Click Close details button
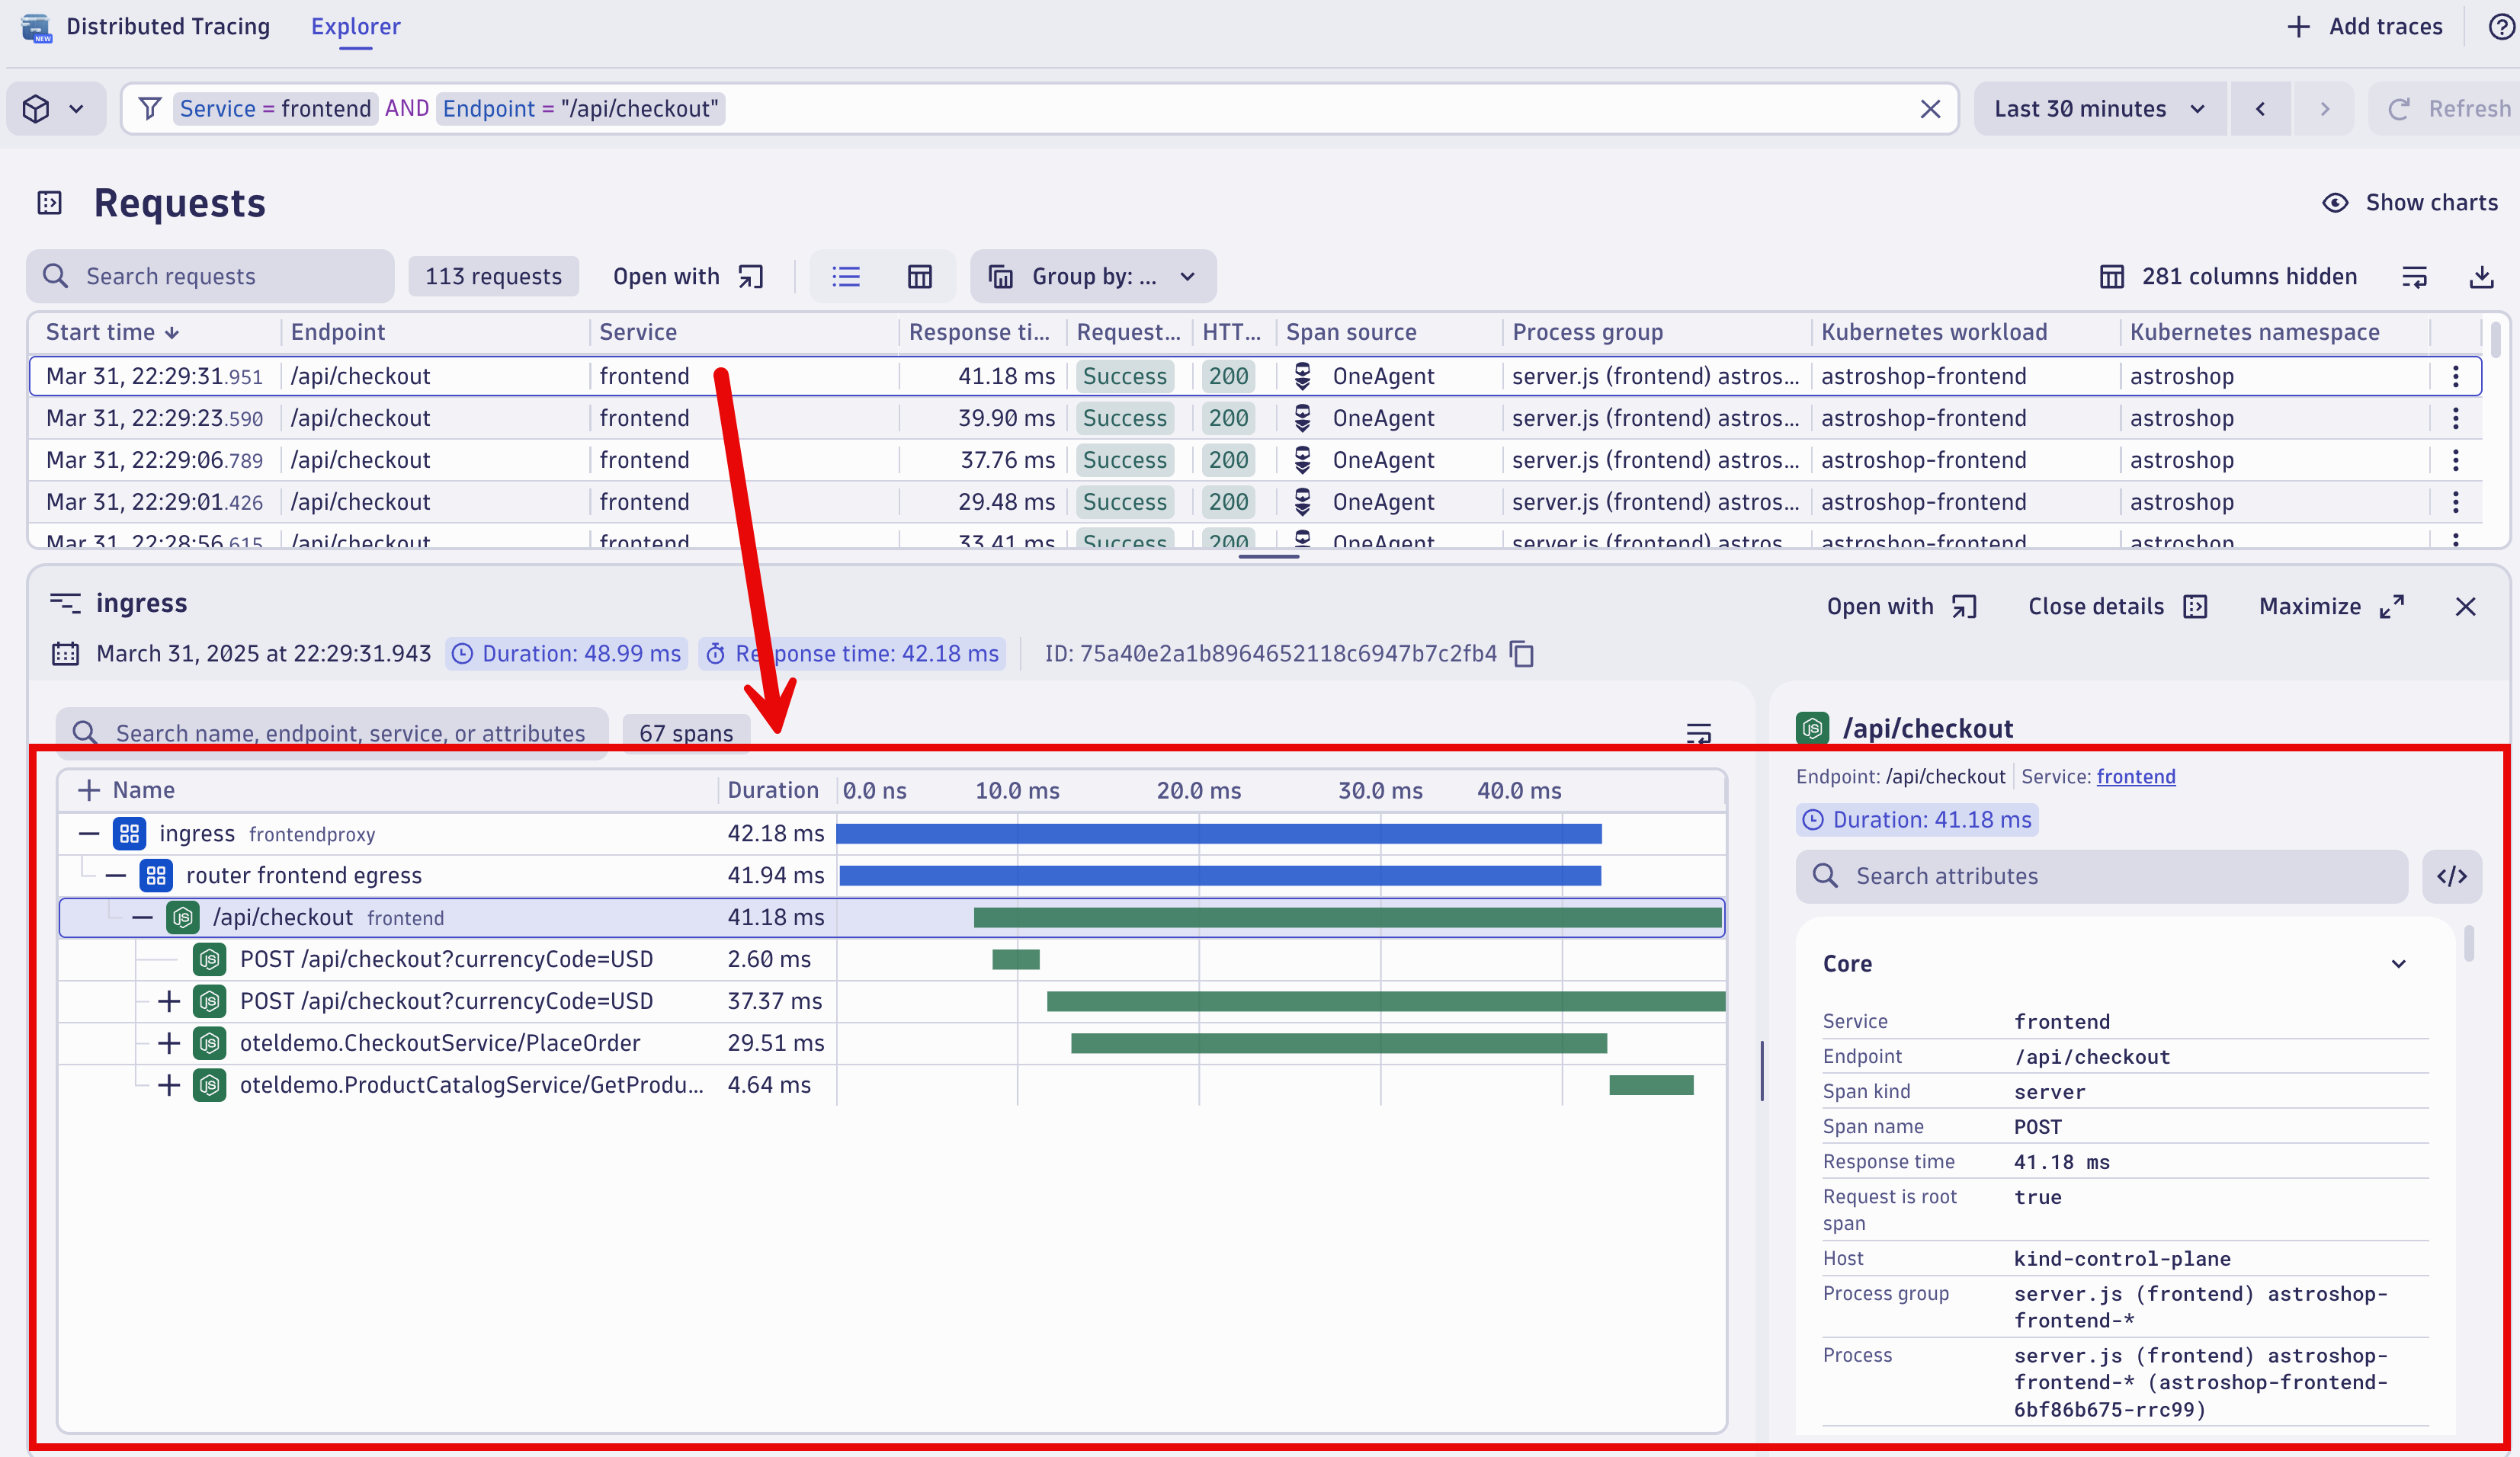 pos(2117,606)
